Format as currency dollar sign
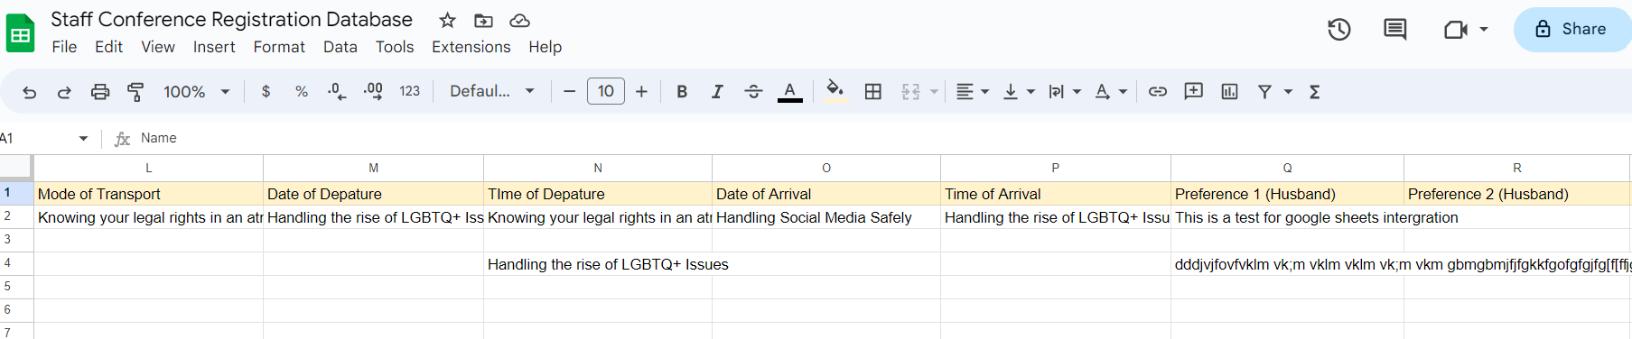 pyautogui.click(x=266, y=92)
